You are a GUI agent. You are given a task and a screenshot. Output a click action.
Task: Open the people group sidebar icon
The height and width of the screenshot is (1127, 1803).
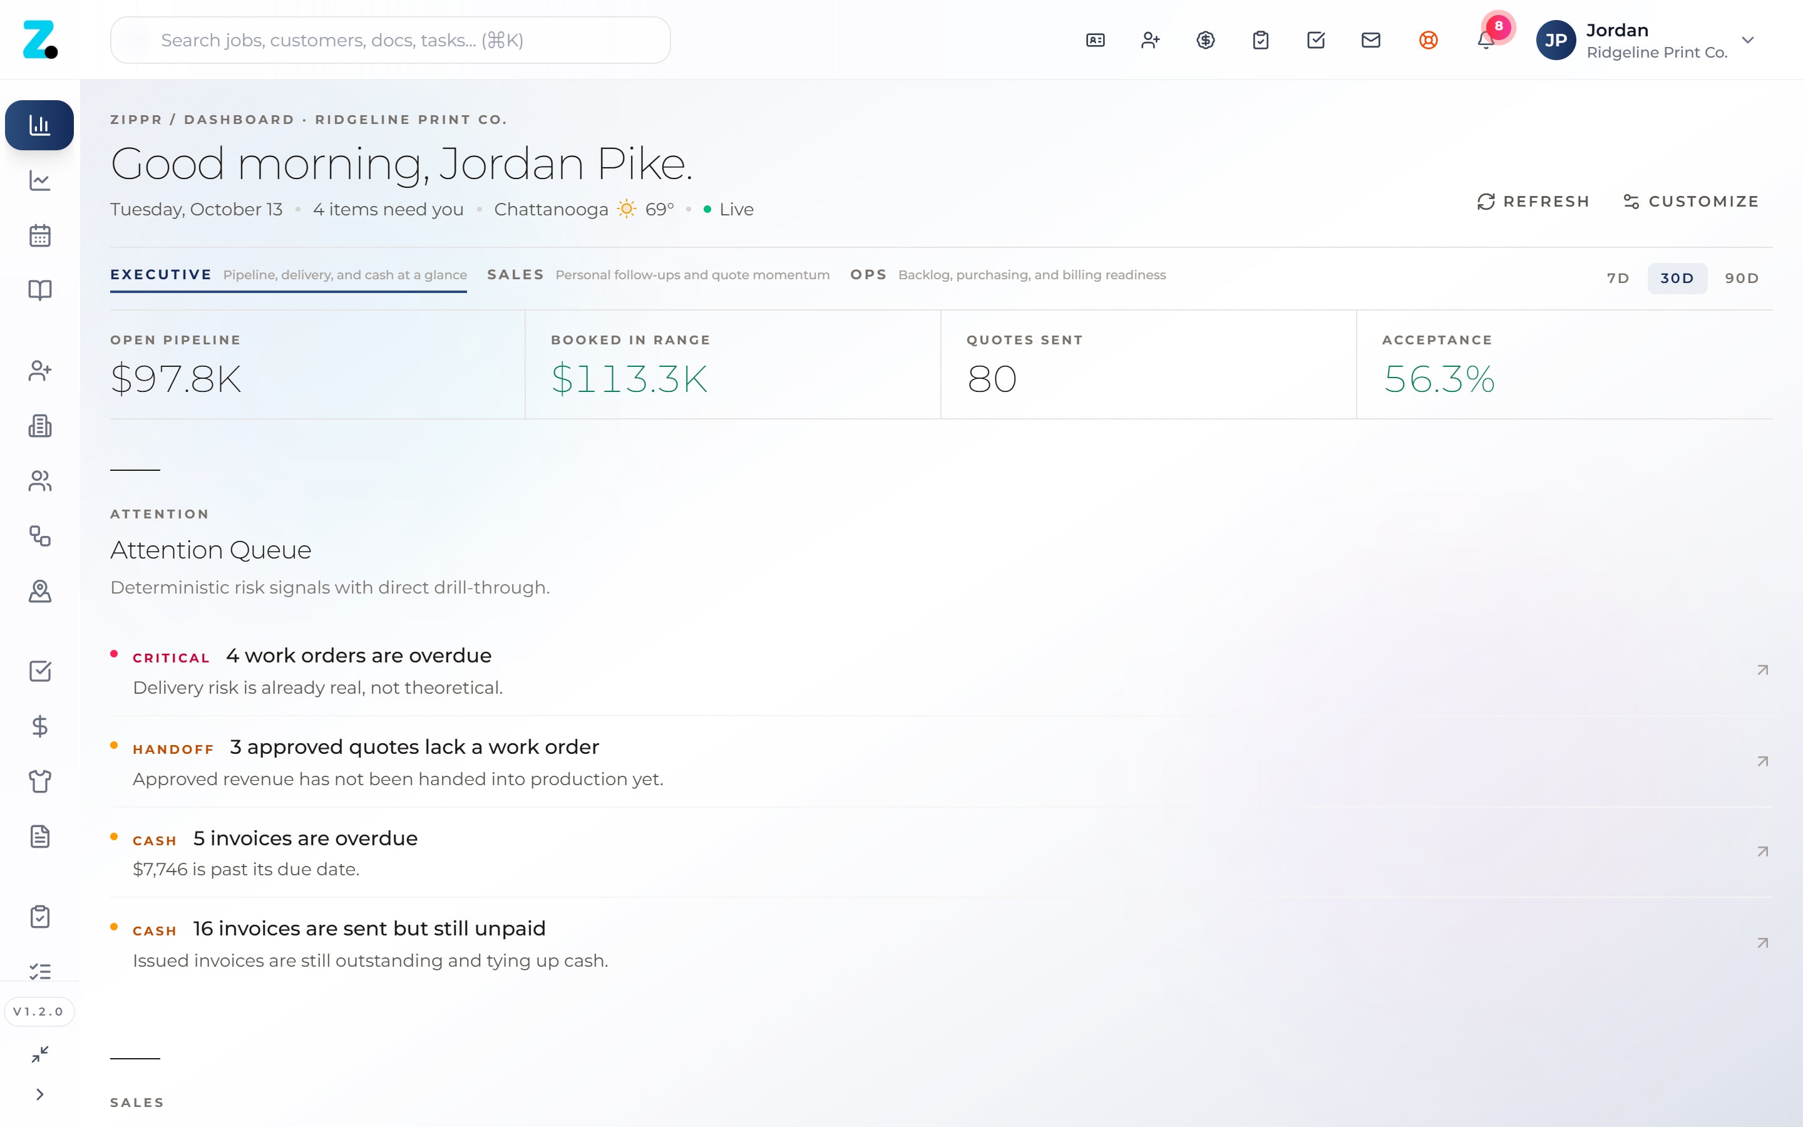[x=39, y=481]
